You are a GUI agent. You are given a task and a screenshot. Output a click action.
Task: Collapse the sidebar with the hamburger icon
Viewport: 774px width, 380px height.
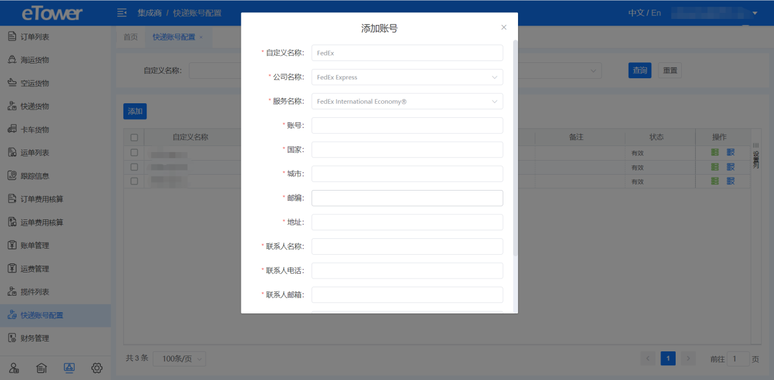(122, 13)
